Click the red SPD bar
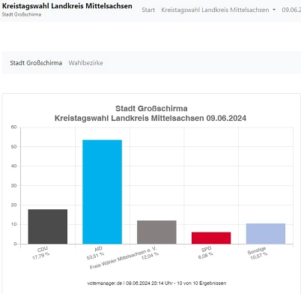This screenshot has width=301, height=294. point(211,238)
